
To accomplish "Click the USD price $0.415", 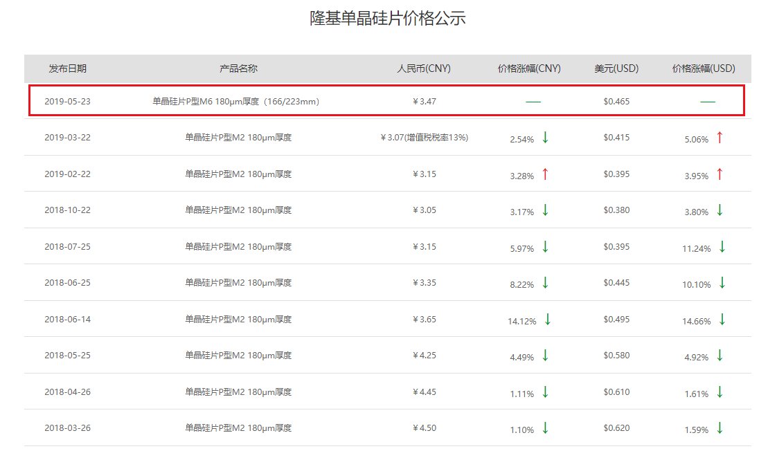I will tap(616, 138).
